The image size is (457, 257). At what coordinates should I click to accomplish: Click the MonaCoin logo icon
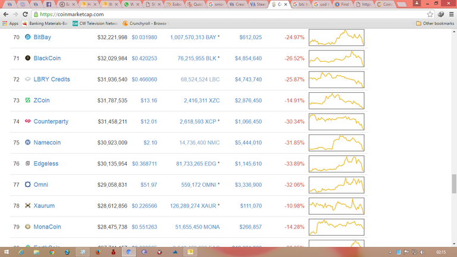(x=28, y=227)
